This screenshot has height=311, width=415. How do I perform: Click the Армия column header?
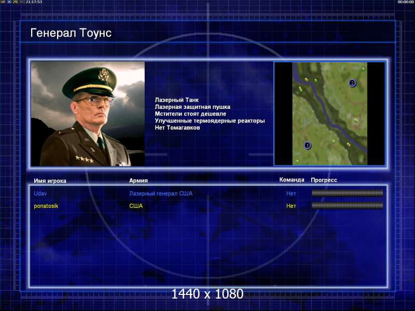pos(139,180)
